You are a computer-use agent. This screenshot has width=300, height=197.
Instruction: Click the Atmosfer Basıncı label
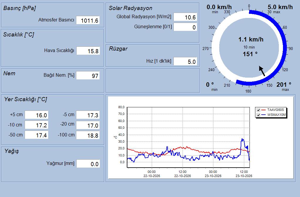pyautogui.click(x=56, y=20)
